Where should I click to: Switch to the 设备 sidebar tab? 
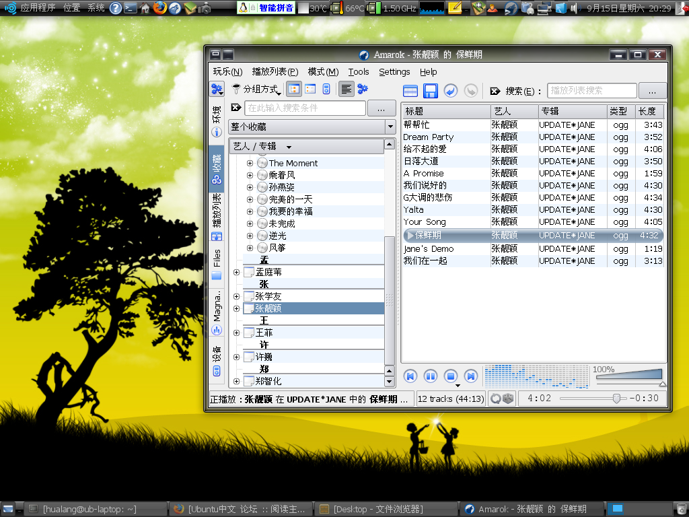217,361
